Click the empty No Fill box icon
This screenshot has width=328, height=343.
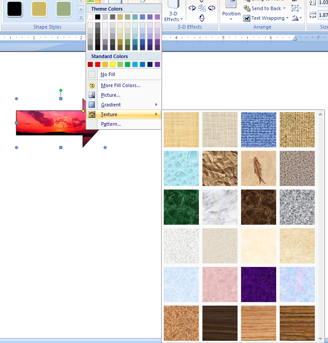[x=92, y=74]
